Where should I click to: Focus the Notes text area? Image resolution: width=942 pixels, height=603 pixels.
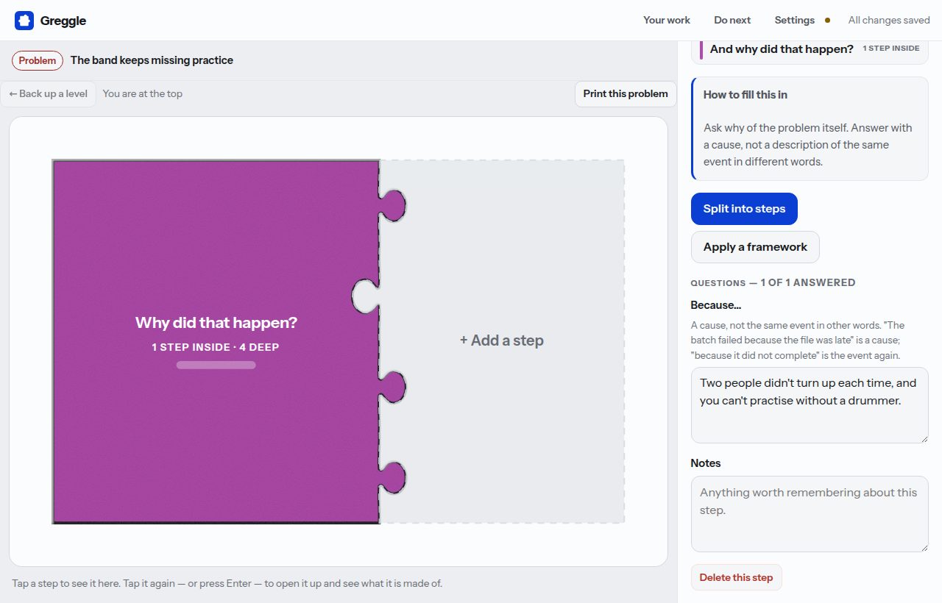point(810,514)
